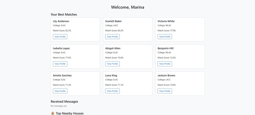Click Match Score: 71.2% text

[x=62, y=85]
